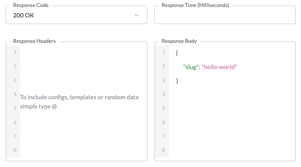The height and width of the screenshot is (167, 301).
Task: Click the closing brace on body line 3
Action: (x=177, y=81)
